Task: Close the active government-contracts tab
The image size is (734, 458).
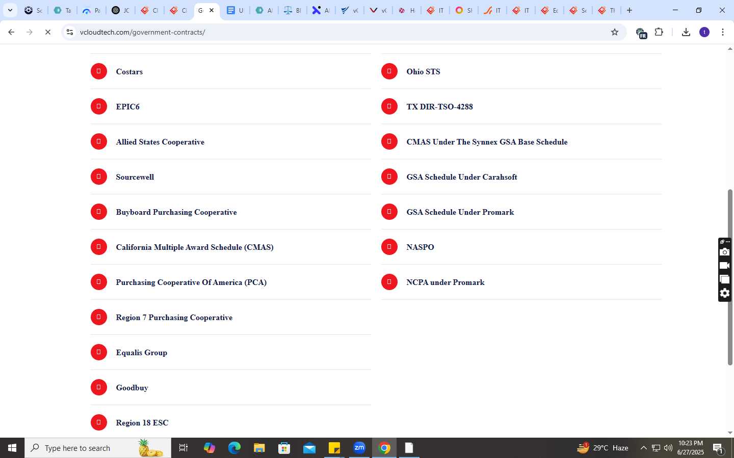Action: (212, 10)
